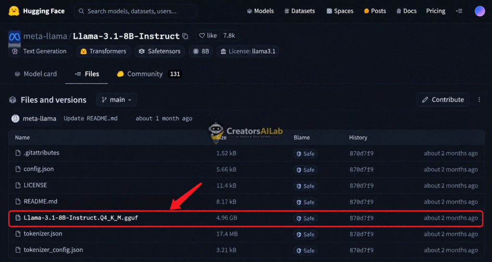Click the file icon beside the gguf file
The image size is (492, 262).
tap(18, 218)
